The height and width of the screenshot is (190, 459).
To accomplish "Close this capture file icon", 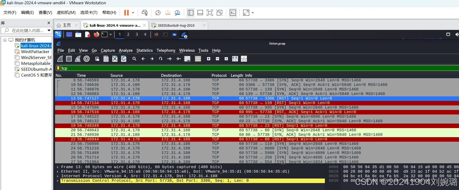I will pos(115,59).
